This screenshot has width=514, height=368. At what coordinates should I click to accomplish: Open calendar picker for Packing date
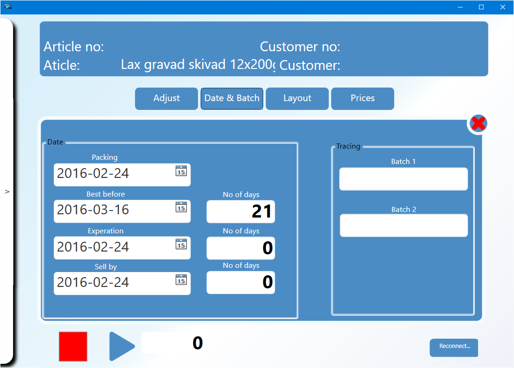pyautogui.click(x=181, y=171)
